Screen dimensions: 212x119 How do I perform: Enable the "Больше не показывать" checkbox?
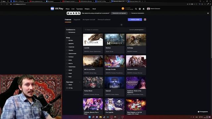point(130,13)
